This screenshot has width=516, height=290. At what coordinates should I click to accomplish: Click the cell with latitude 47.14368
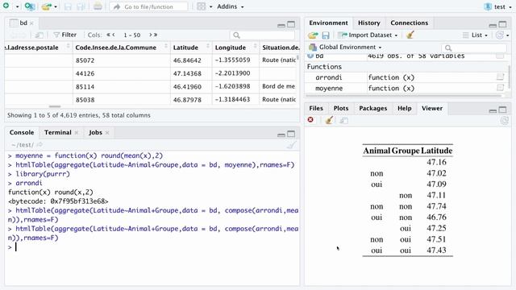click(x=191, y=73)
